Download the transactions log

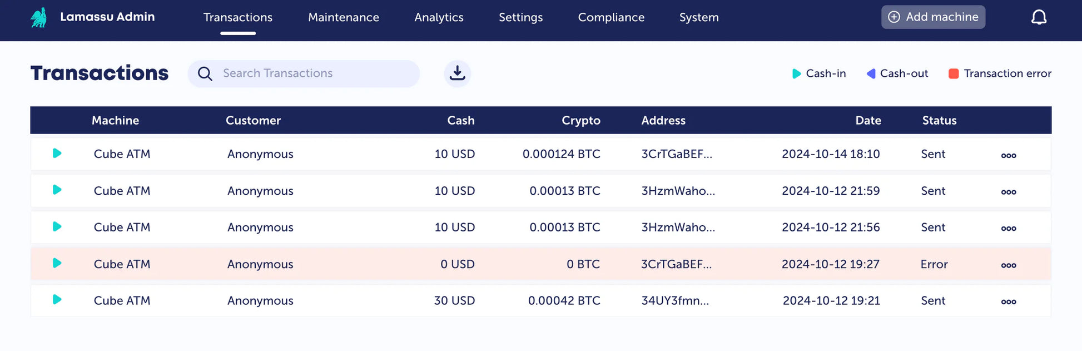click(457, 73)
